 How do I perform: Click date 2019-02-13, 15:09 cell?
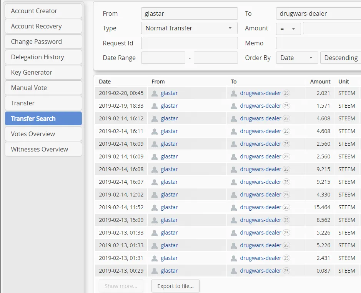(121, 220)
